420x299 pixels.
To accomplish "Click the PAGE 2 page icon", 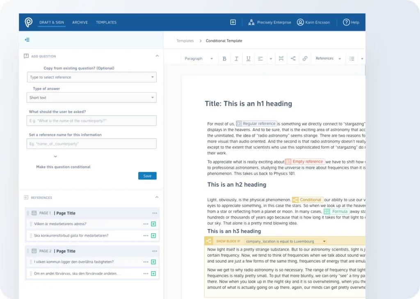I will (x=34, y=251).
